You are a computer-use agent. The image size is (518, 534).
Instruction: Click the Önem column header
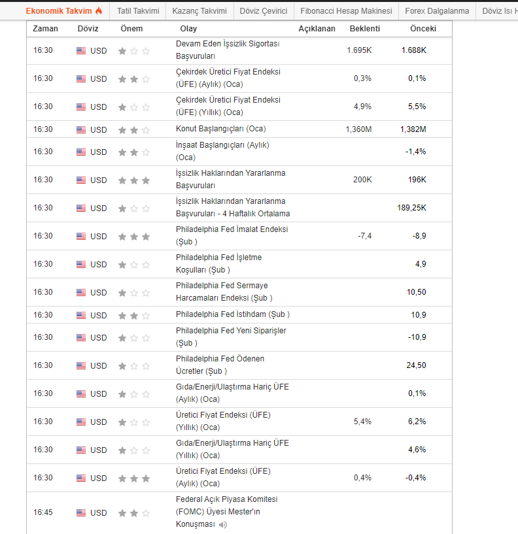131,29
